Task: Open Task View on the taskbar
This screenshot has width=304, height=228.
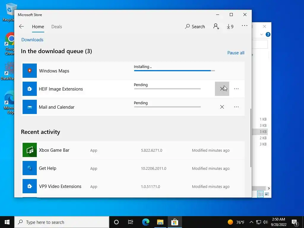Action: click(131, 222)
